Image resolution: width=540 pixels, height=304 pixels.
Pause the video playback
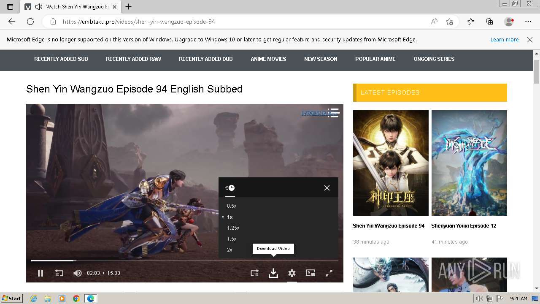[40, 273]
